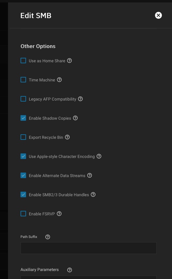Toggle Legacy AFP Compatibility checkbox
The image size is (172, 279).
pos(23,99)
